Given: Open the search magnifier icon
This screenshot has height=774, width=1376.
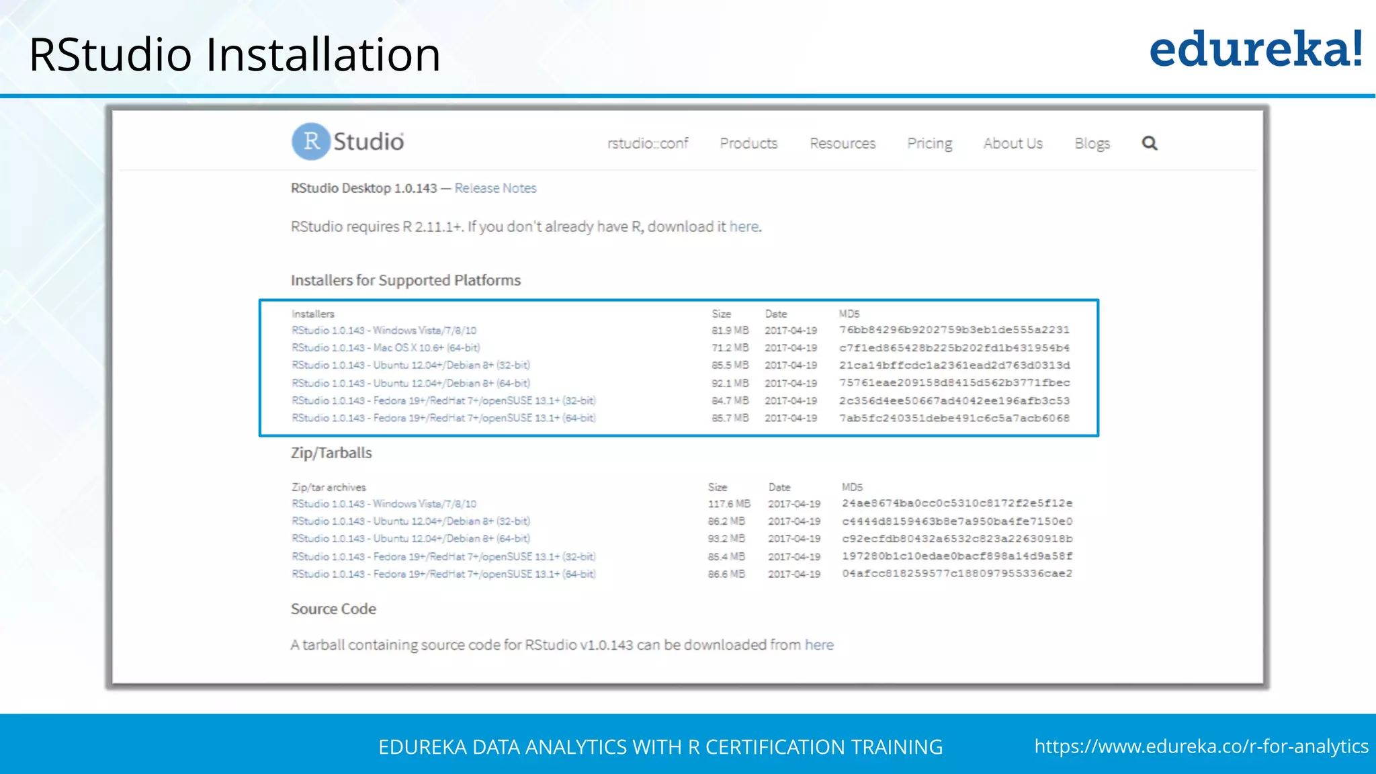Looking at the screenshot, I should point(1150,143).
